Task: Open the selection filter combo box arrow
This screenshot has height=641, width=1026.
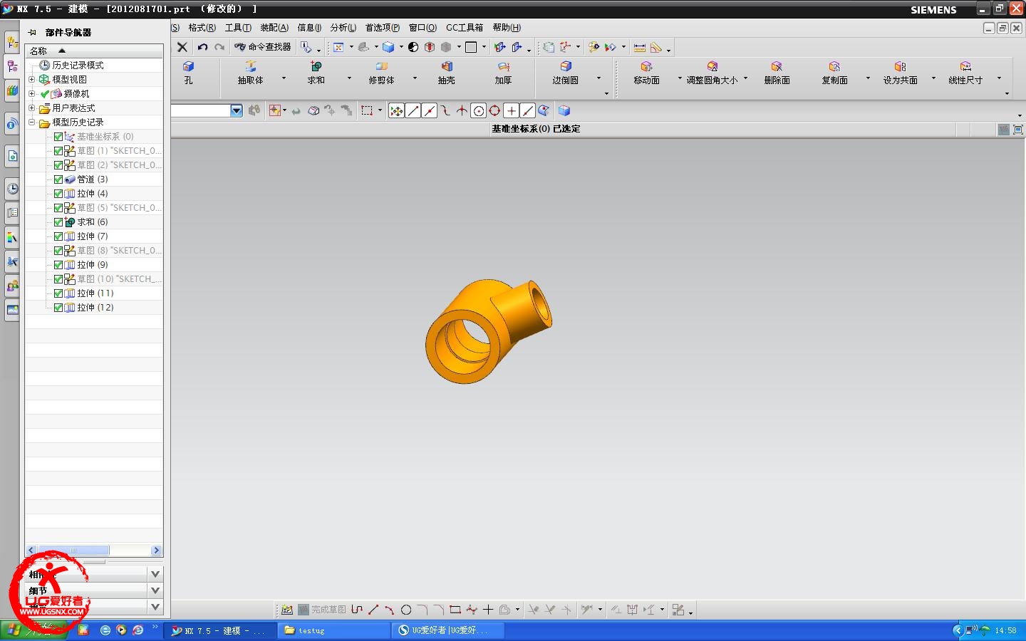Action: pyautogui.click(x=237, y=110)
